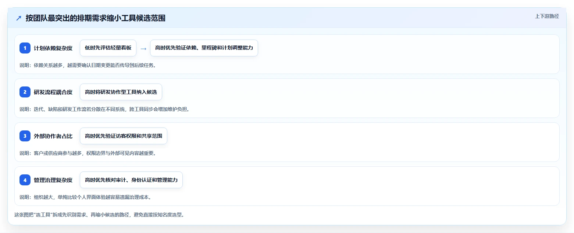Screen dimensions: 574x233
Task: Click the 高时优先验证访客权限和共享范围 chip
Action: click(124, 136)
